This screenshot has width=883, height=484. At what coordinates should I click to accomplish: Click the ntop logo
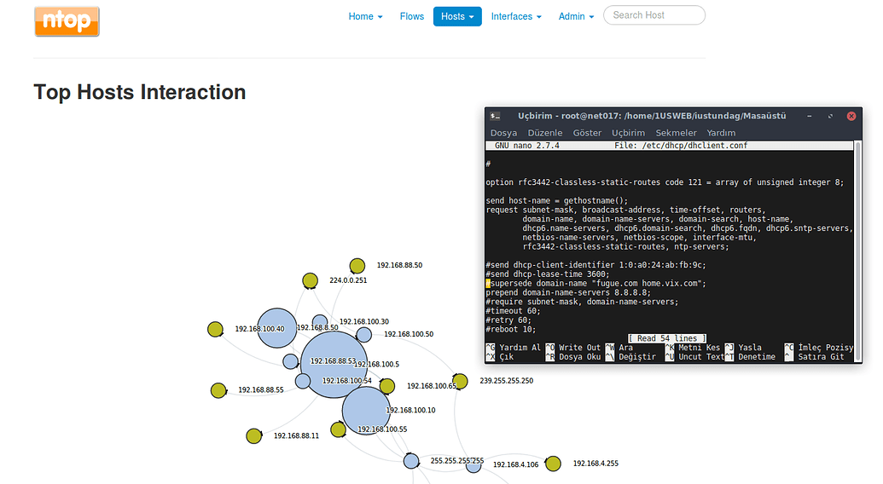67,21
